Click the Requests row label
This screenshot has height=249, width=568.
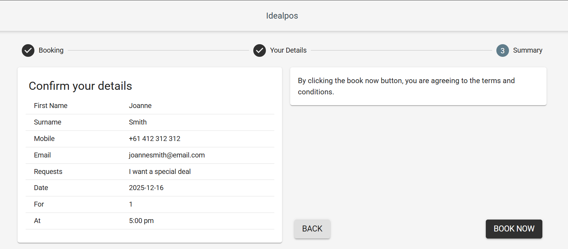pos(48,171)
